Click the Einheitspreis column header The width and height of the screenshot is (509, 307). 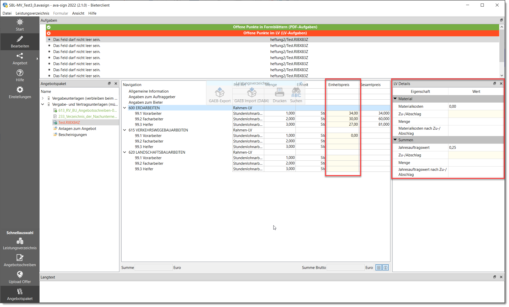click(343, 85)
